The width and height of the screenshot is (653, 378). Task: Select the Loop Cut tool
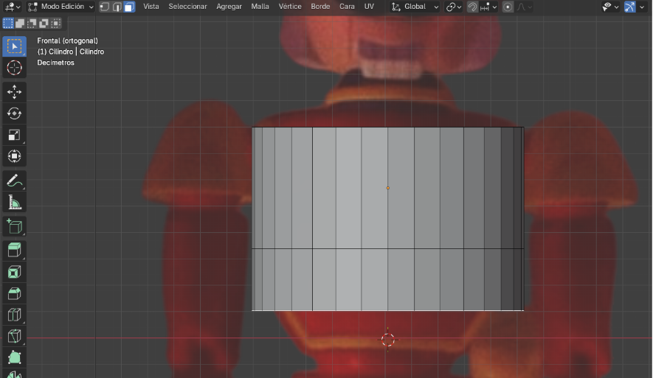pyautogui.click(x=14, y=315)
